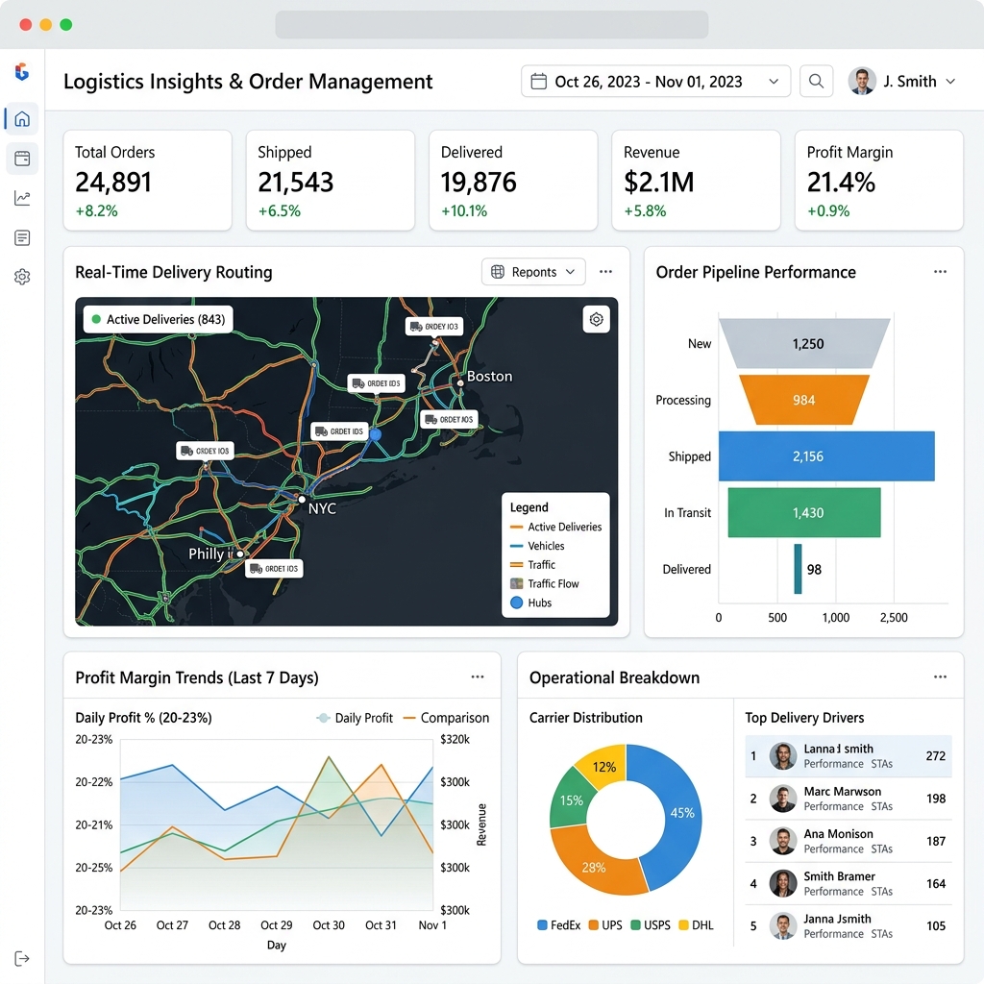Click the browser address bar

pos(491,24)
